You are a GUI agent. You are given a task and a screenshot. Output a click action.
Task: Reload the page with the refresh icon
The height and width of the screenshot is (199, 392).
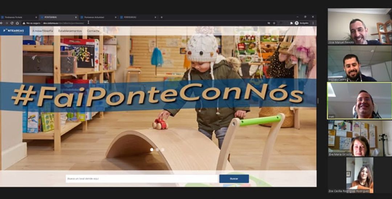click(x=12, y=23)
